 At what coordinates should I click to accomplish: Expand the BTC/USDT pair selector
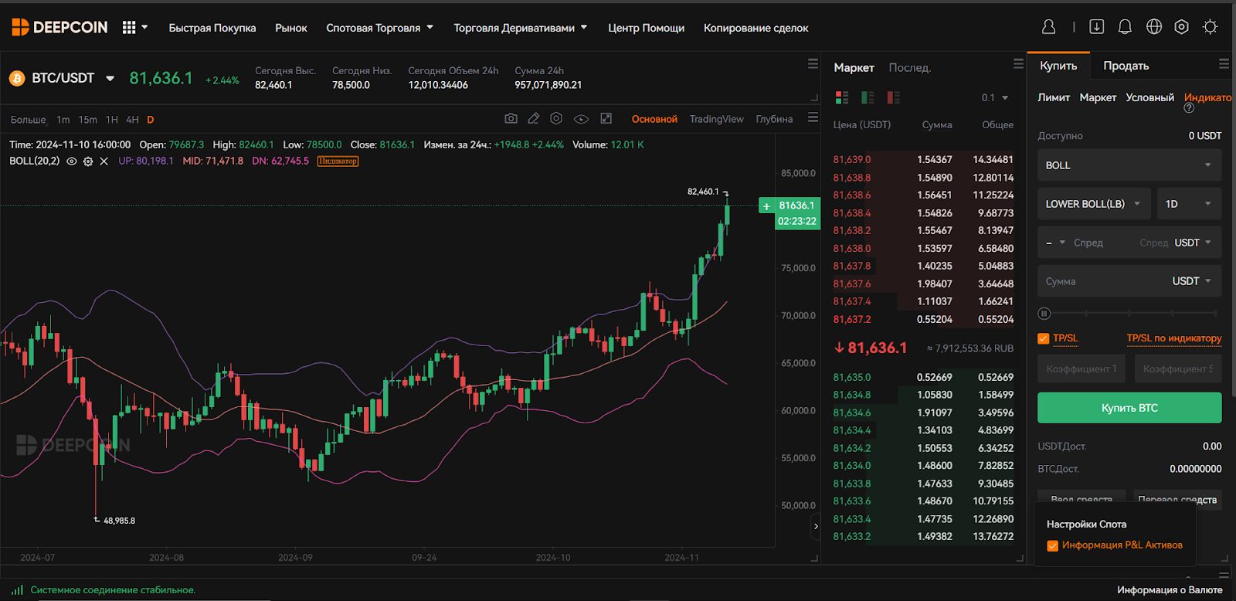110,78
